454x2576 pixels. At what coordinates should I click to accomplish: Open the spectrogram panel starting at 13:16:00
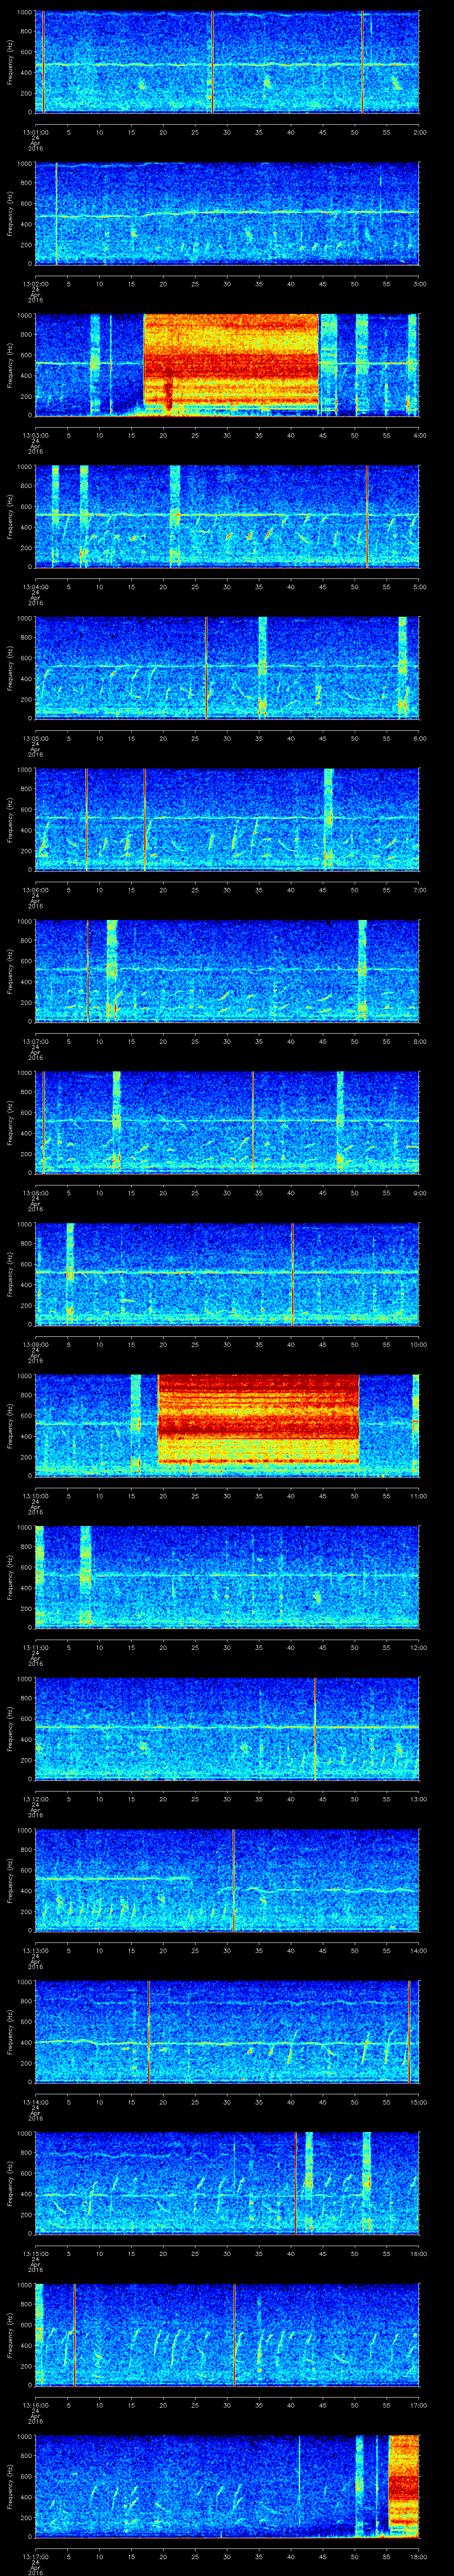[x=227, y=2335]
